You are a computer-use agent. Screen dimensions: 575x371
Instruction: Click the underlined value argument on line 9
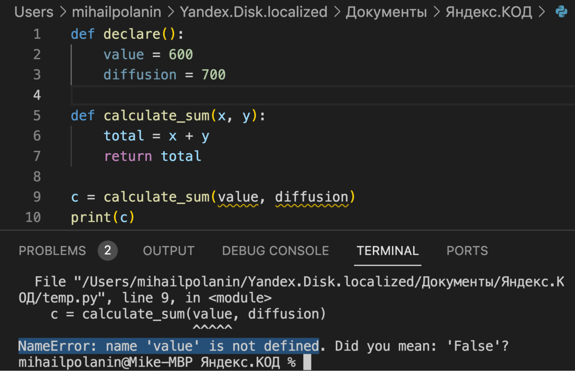(x=239, y=197)
